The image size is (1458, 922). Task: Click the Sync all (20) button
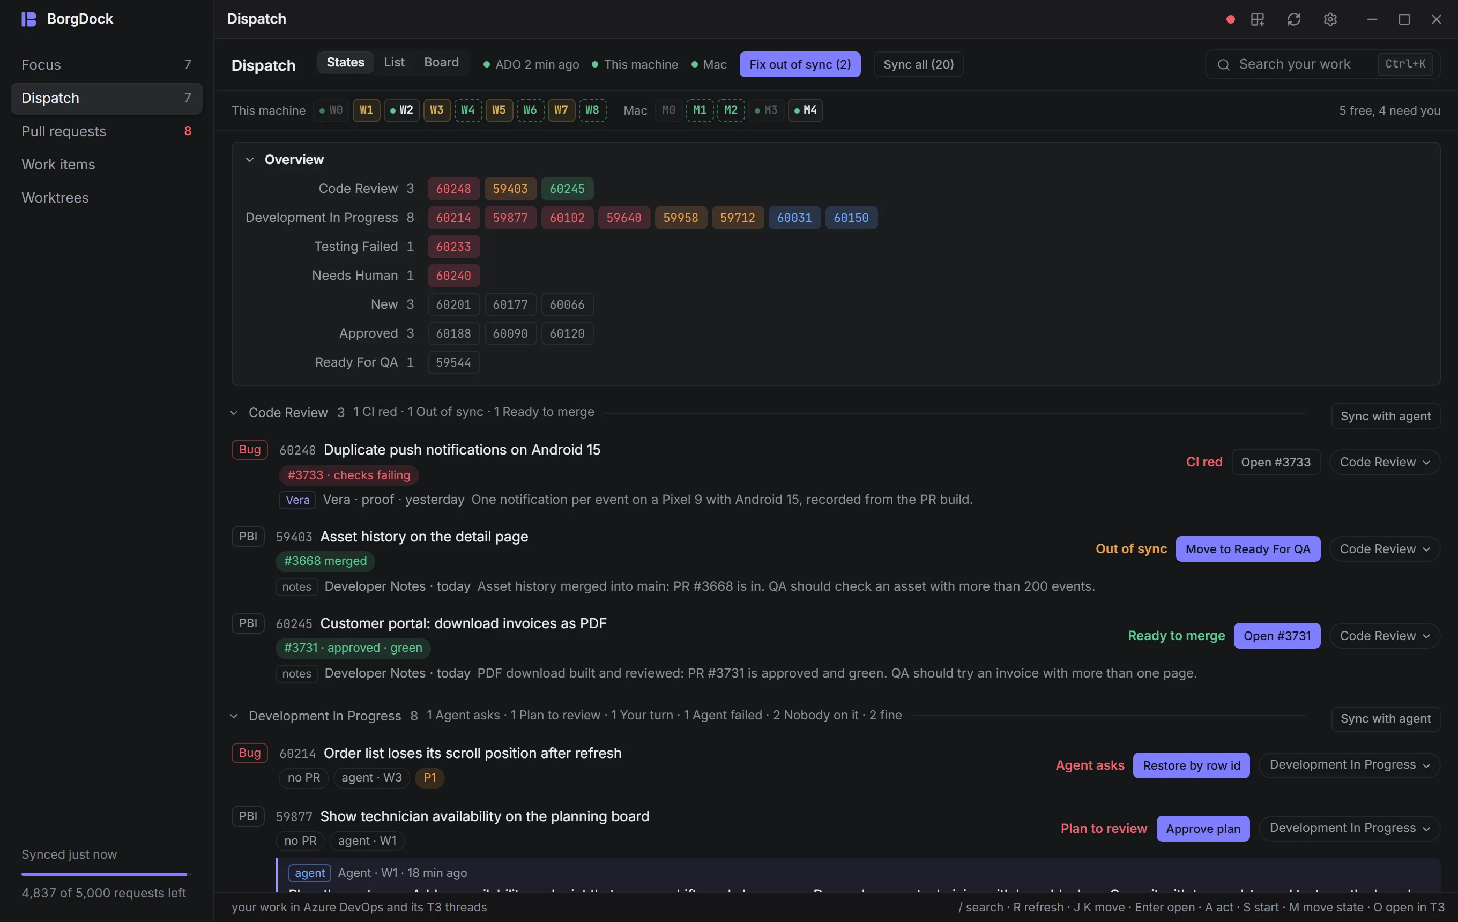(x=919, y=65)
